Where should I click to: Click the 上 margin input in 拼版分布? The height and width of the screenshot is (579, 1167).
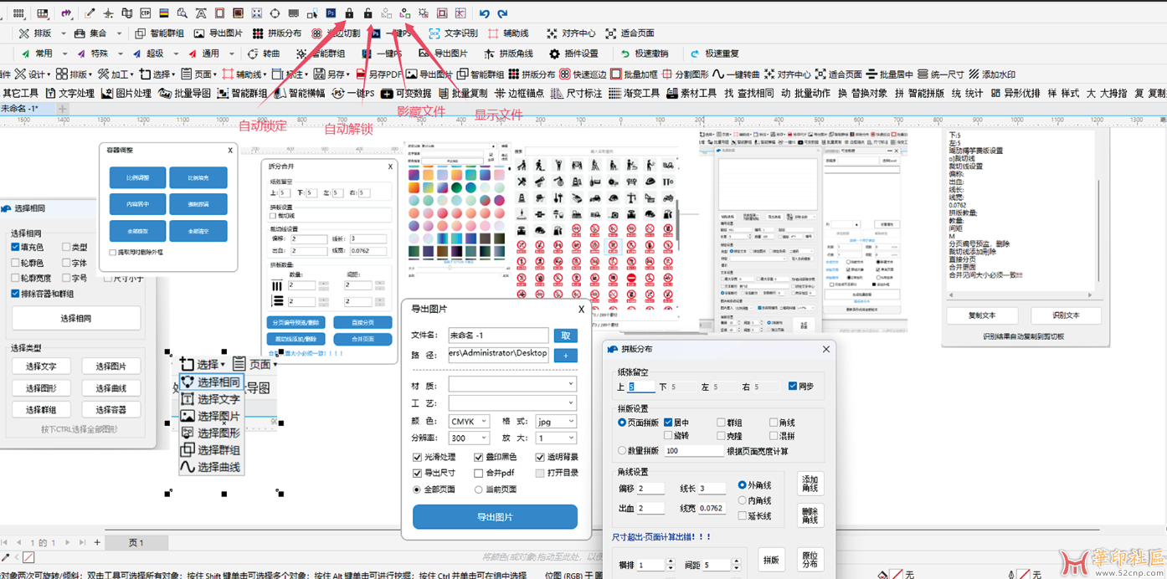click(641, 387)
